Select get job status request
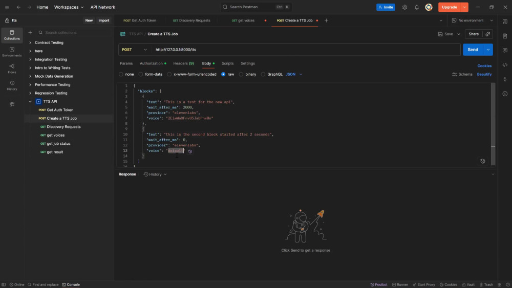Screen dimensions: 512x288 [58, 144]
